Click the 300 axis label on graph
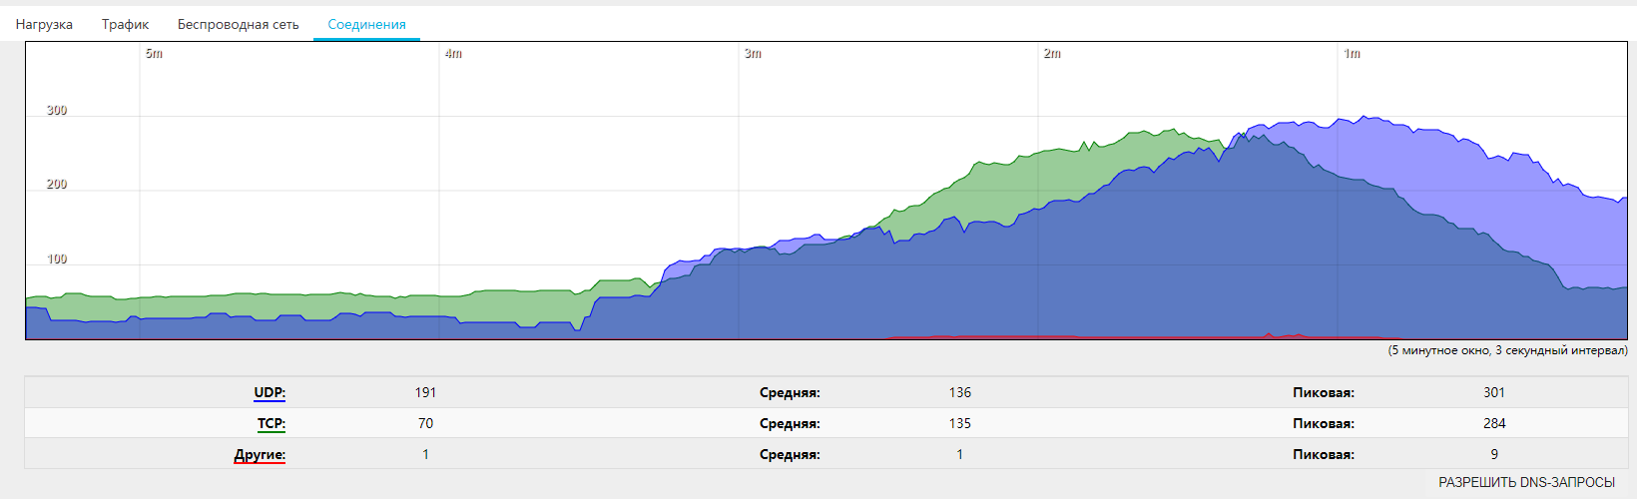This screenshot has height=499, width=1637. click(x=57, y=111)
